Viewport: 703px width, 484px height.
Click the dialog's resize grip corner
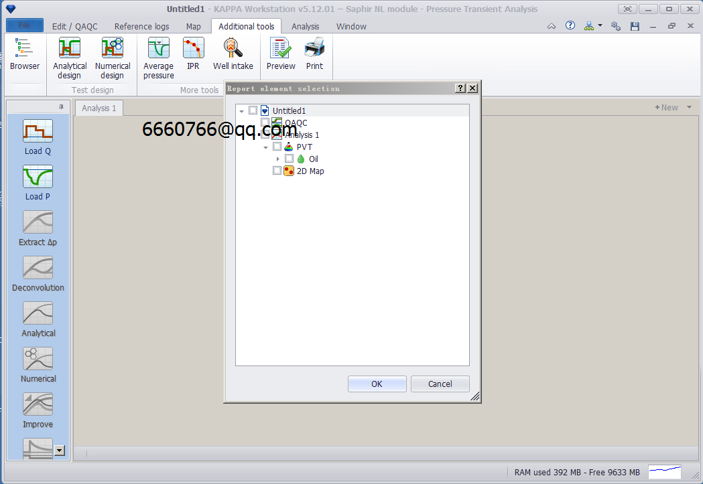[474, 396]
